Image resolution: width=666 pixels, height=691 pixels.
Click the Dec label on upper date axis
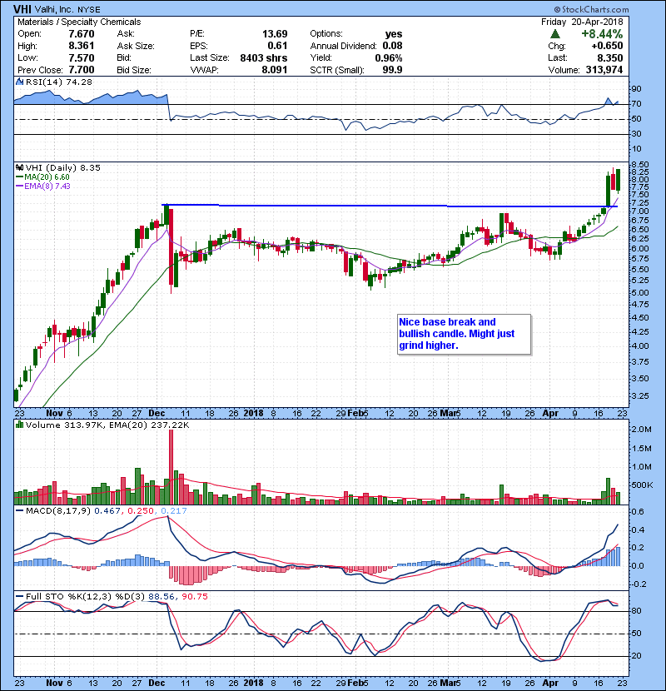pyautogui.click(x=157, y=414)
